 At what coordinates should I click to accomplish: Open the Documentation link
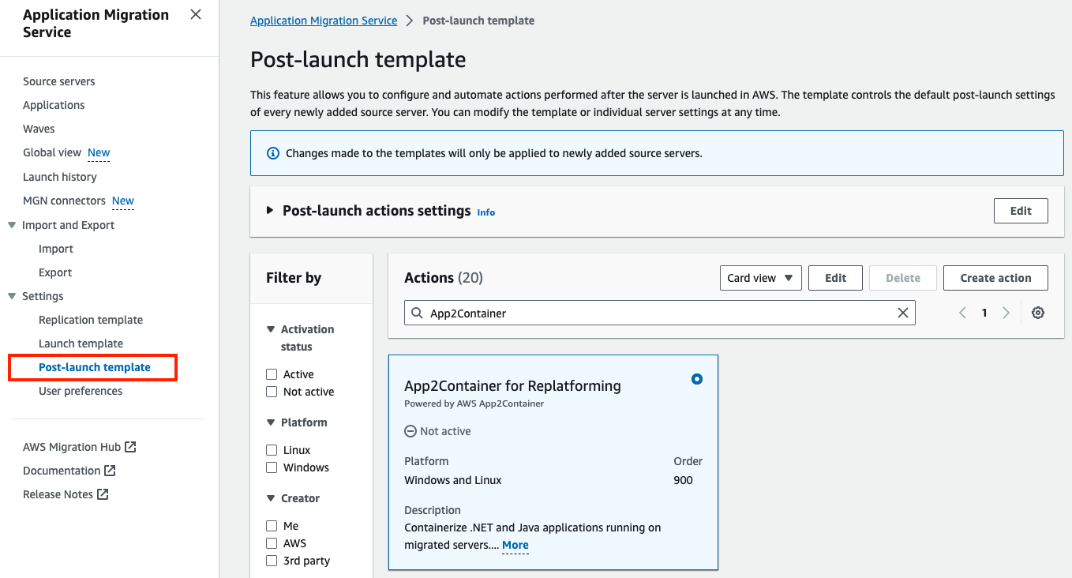[x=62, y=471]
